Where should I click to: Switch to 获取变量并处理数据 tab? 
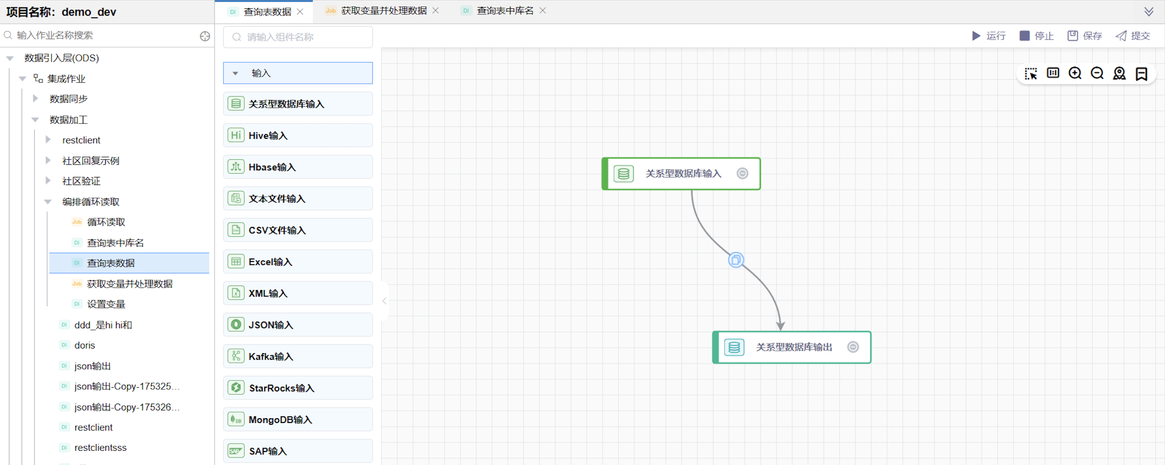(383, 11)
